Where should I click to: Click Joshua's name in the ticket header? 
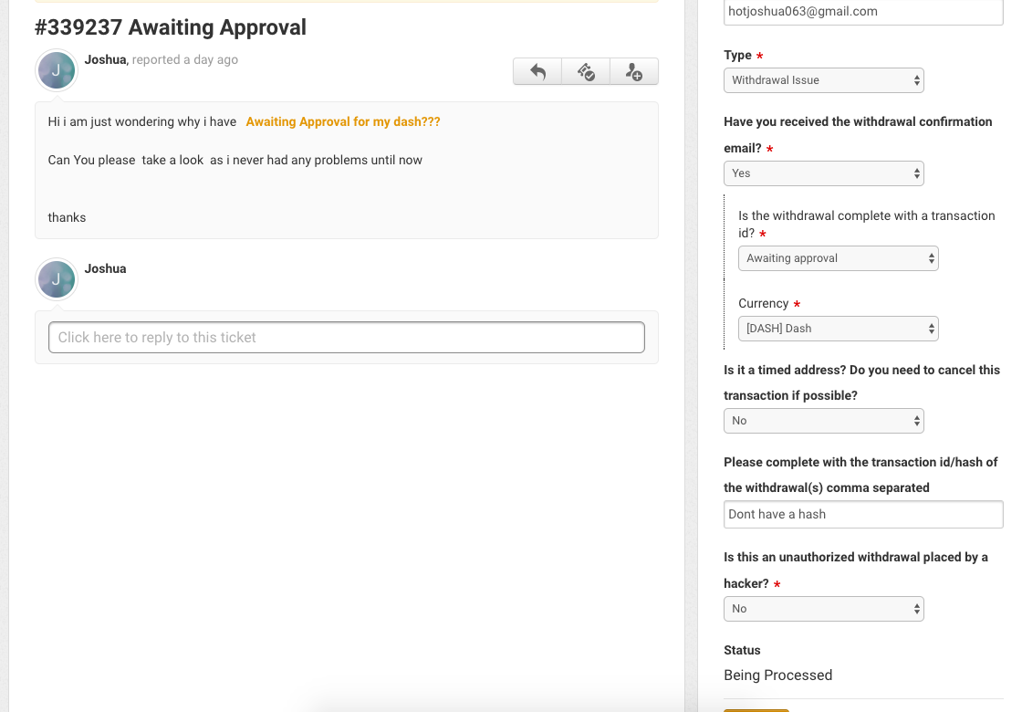[106, 59]
